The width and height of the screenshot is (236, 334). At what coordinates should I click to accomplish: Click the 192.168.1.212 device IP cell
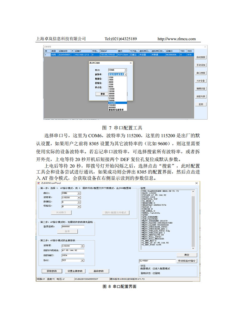click(x=83, y=55)
